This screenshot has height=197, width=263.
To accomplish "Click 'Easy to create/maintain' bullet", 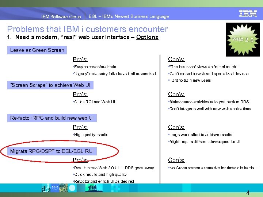I will (95, 67).
